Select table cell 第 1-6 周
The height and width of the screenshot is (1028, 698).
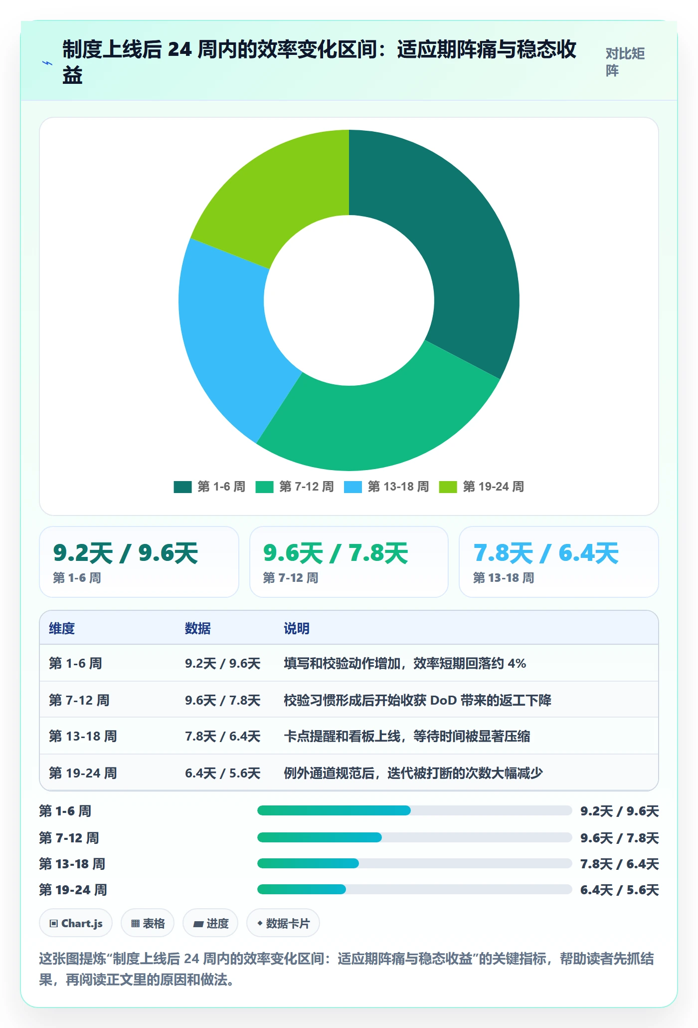[75, 663]
